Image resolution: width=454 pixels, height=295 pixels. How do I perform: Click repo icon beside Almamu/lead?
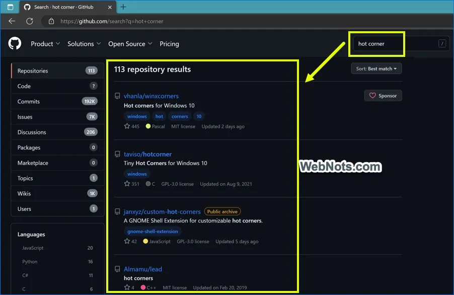point(117,269)
